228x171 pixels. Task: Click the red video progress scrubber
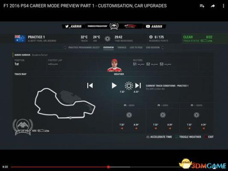point(108,167)
